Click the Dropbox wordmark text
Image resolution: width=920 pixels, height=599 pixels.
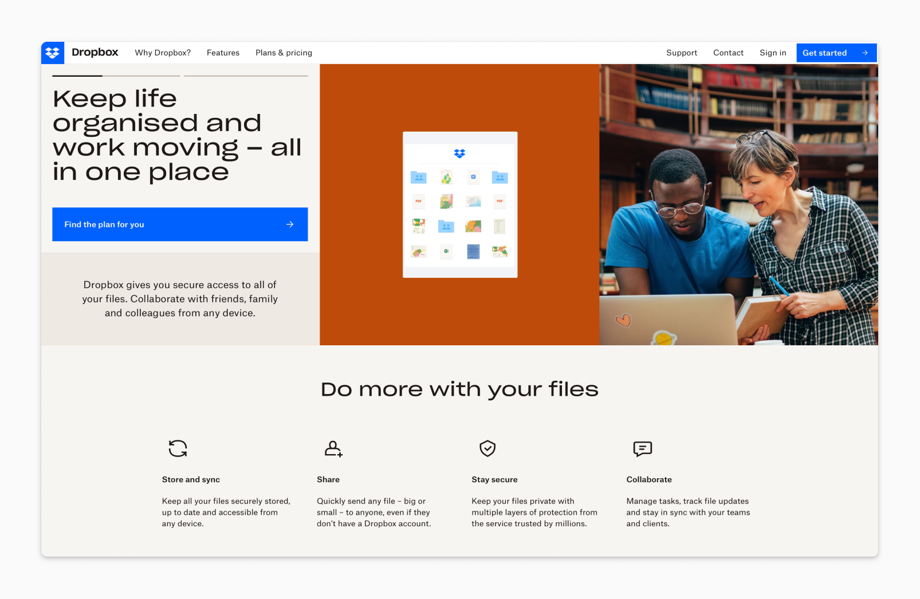(x=95, y=53)
